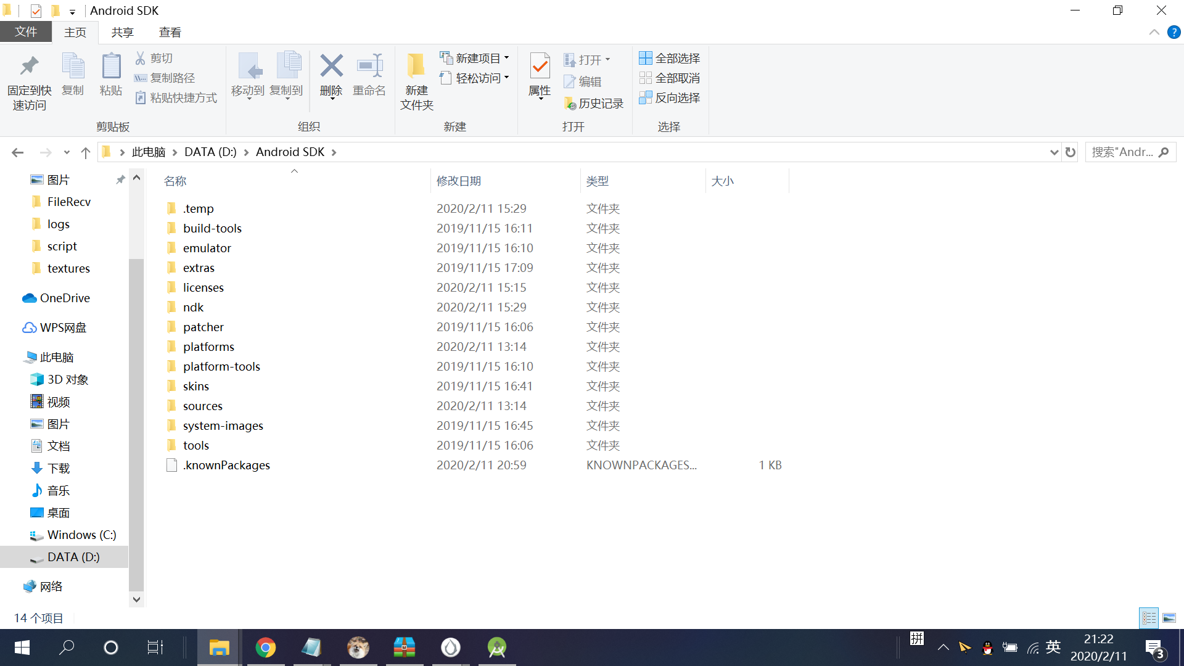Image resolution: width=1184 pixels, height=666 pixels.
Task: Click the Properties (属性) checkmark icon
Action: 540,67
